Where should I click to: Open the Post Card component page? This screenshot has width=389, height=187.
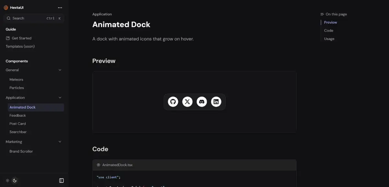(x=18, y=124)
